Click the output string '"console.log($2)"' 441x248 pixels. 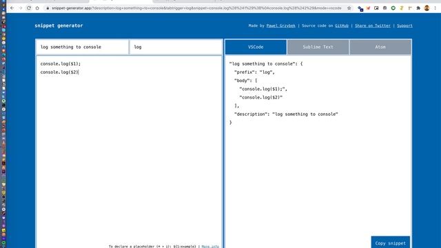[x=260, y=98]
